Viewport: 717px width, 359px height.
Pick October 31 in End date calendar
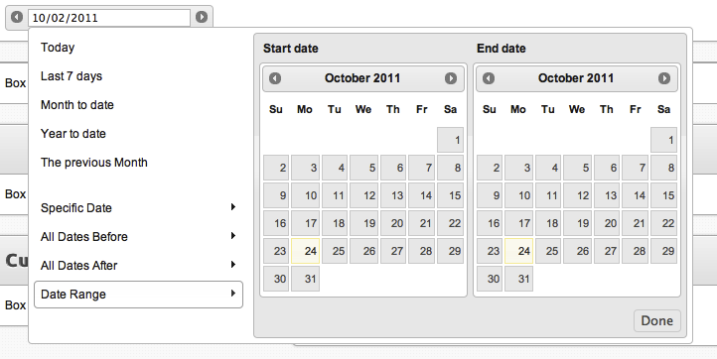[x=519, y=279]
